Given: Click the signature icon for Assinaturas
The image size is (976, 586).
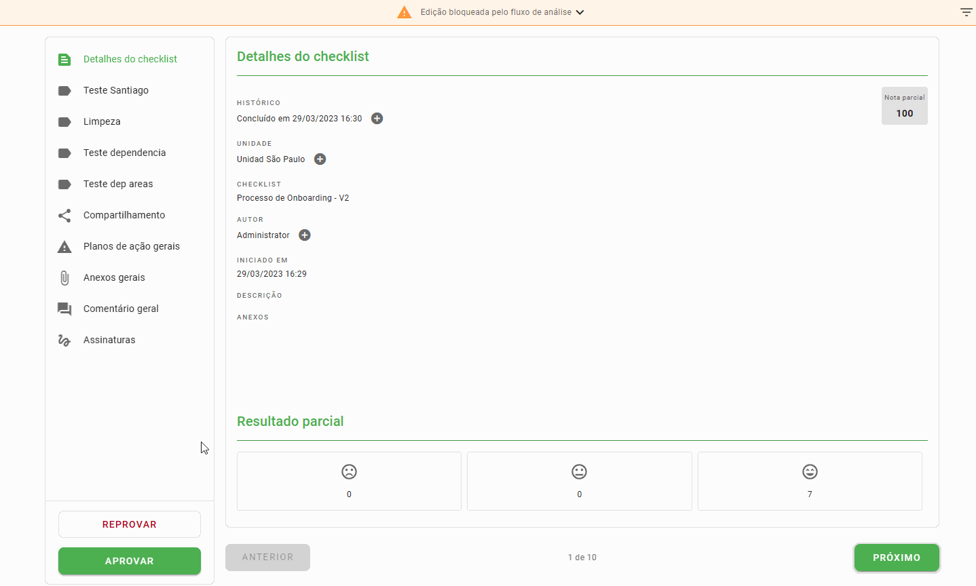Looking at the screenshot, I should click(x=64, y=340).
